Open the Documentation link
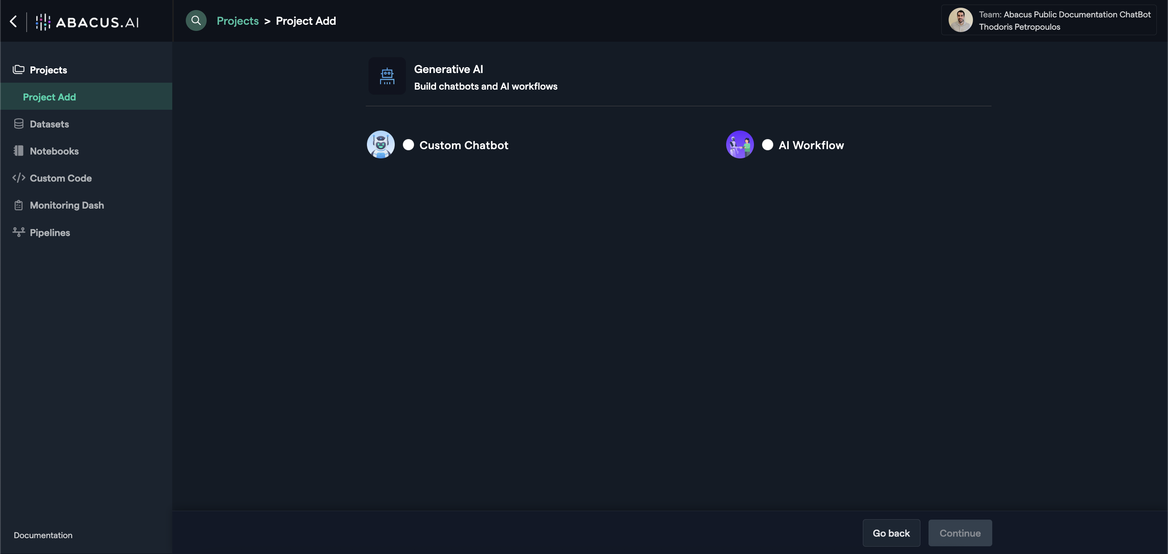 (x=43, y=535)
